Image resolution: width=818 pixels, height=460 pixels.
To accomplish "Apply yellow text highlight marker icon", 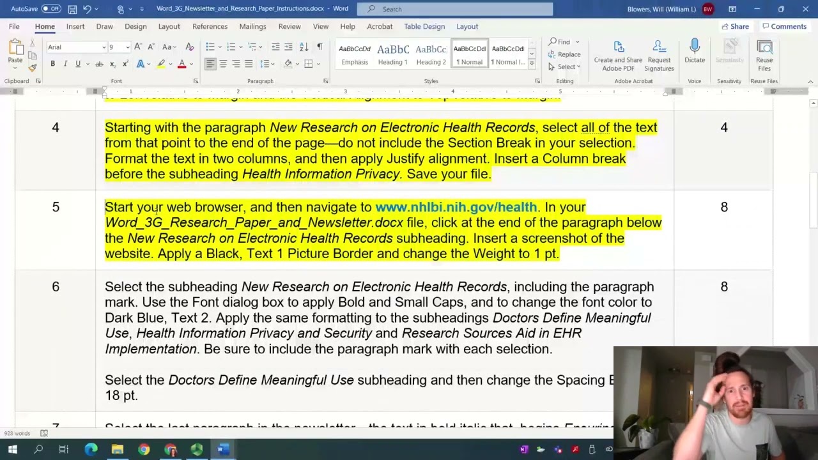I will (162, 64).
